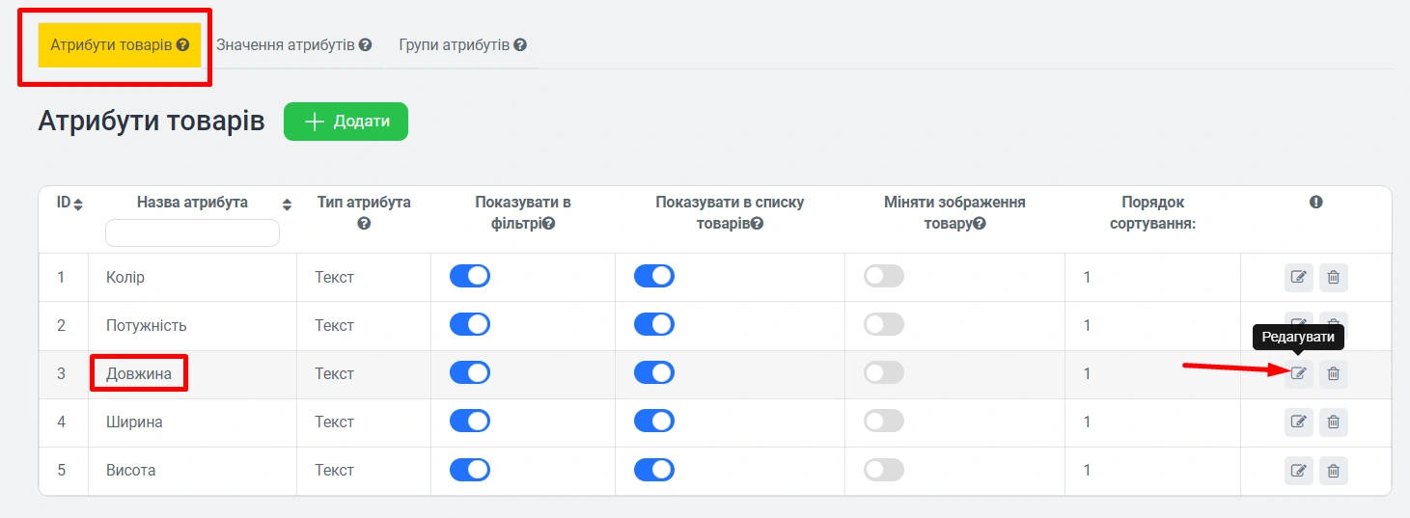
Task: Open the Групи атрибутів tab
Action: pos(462,45)
